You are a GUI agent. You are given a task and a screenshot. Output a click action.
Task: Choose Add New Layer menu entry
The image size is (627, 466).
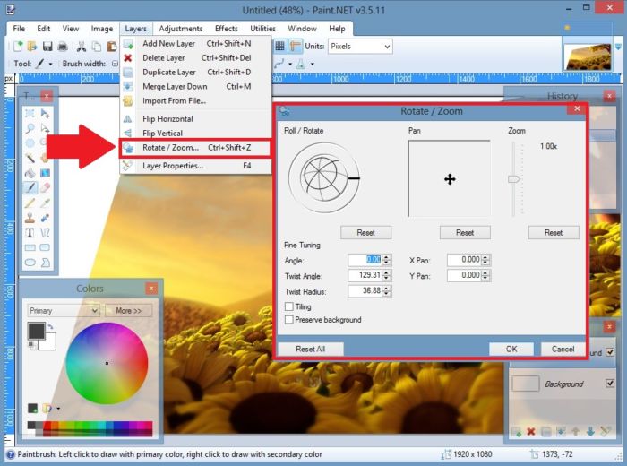click(195, 44)
